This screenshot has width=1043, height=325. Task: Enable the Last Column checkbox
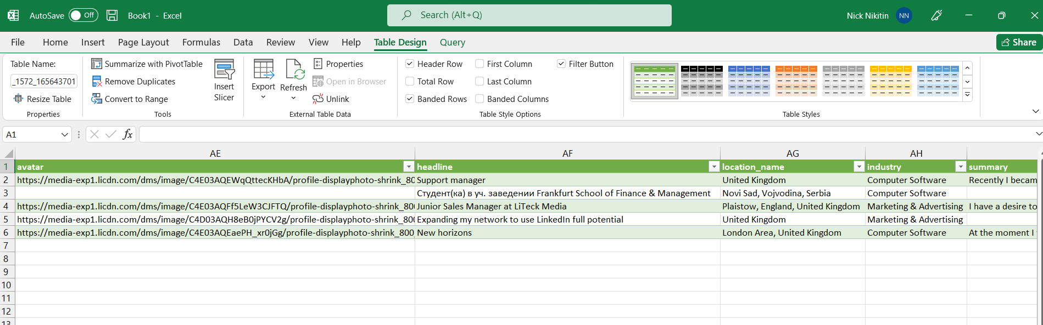point(479,82)
